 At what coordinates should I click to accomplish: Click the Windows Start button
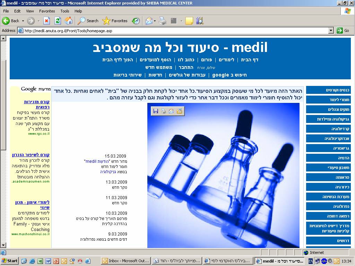(x=9, y=261)
